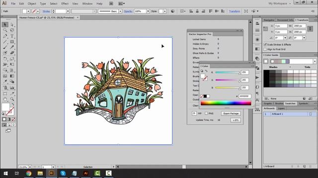Viewport: 318px width, 178px height.
Task: Click Swap Fill and Stroke arrows in toolbox
Action: (13, 104)
